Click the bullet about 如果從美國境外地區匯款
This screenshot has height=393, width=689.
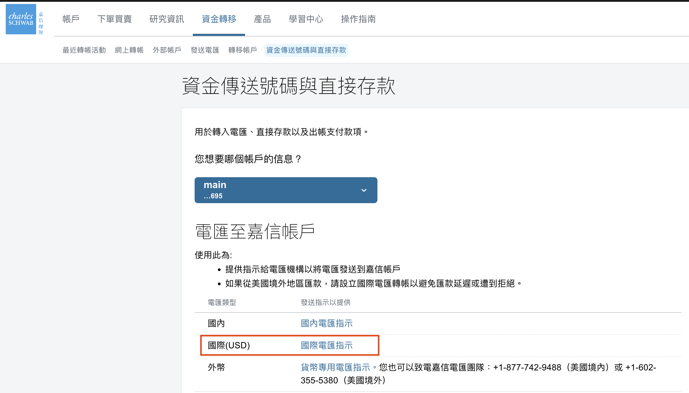click(374, 283)
